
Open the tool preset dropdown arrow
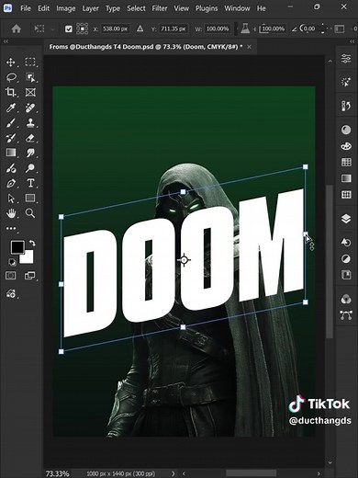pos(52,29)
